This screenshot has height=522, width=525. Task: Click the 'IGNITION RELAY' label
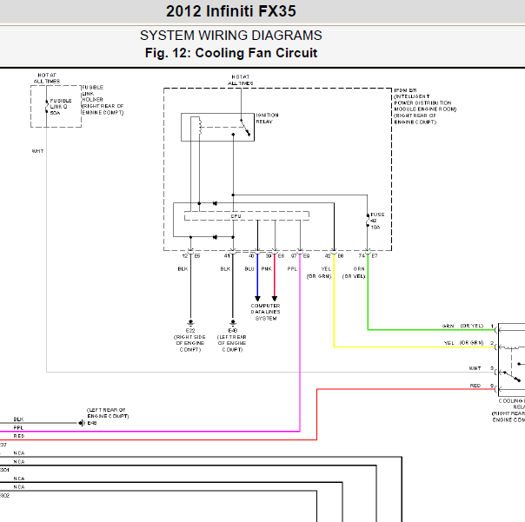coord(267,118)
